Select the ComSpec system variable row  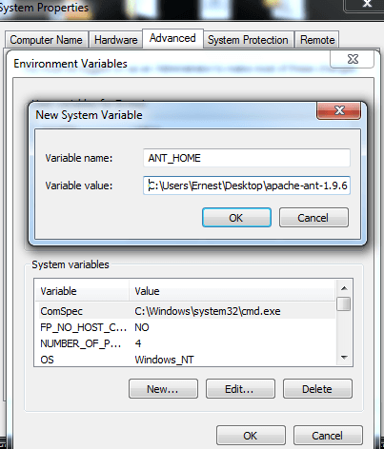[x=185, y=311]
